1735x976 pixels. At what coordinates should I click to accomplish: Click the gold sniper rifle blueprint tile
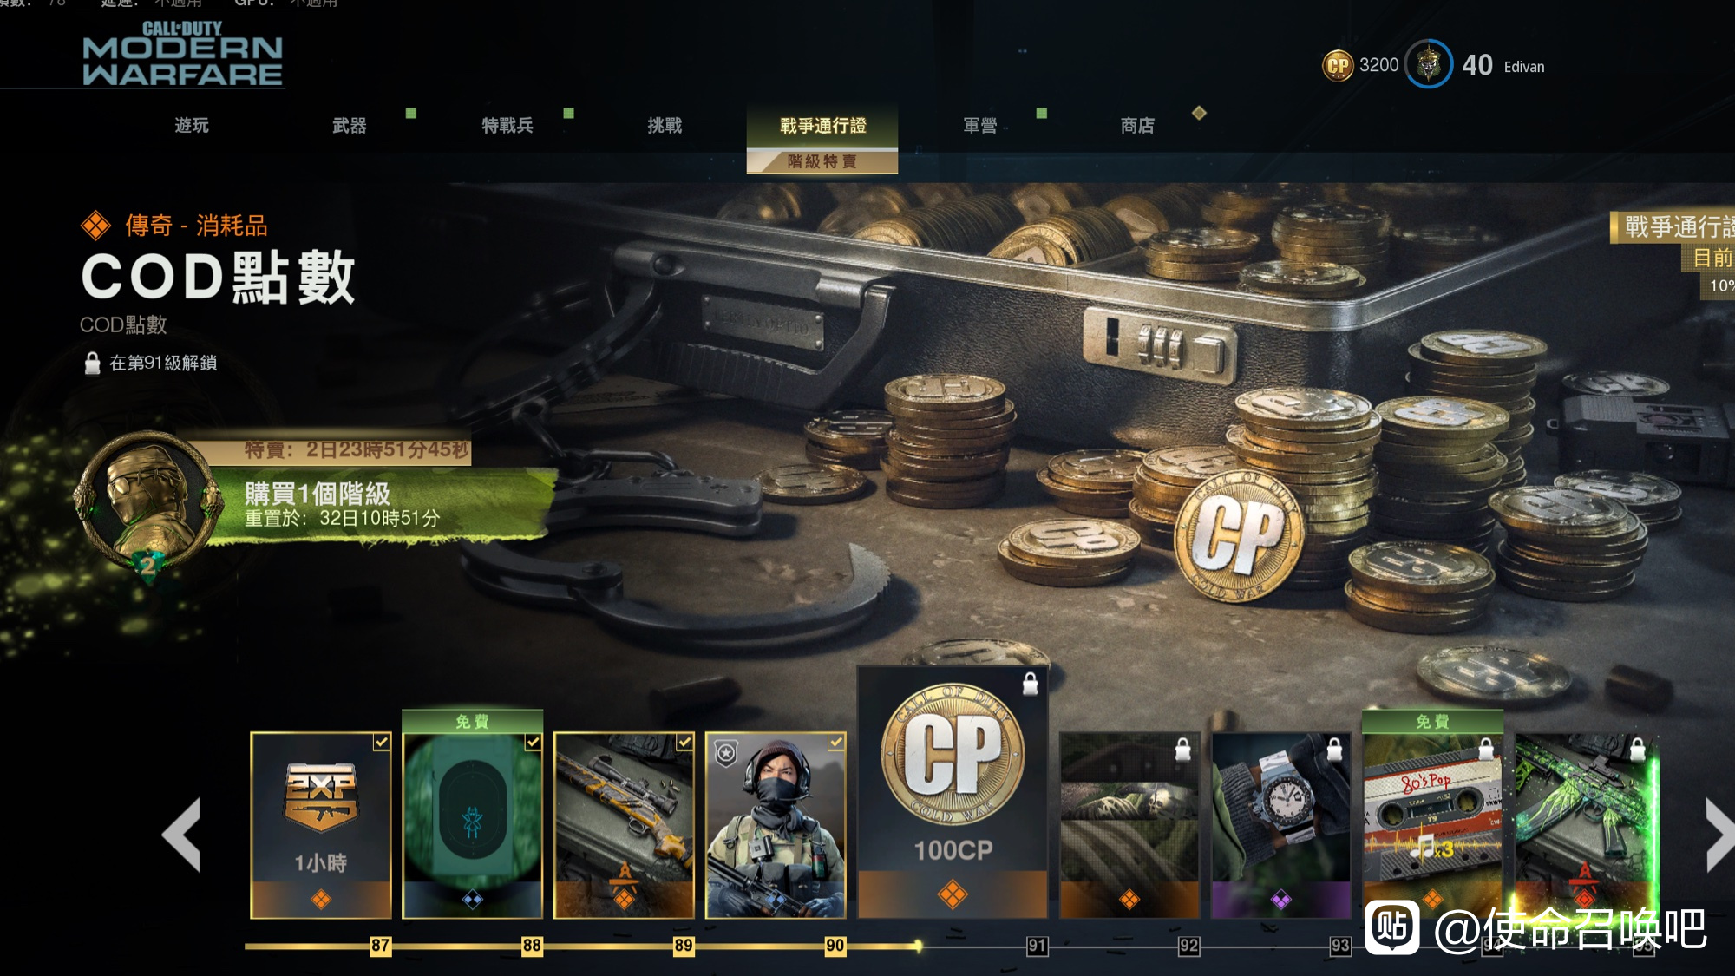coord(624,825)
